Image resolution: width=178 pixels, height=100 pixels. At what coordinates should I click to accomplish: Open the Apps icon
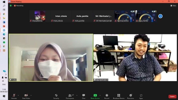pyautogui.click(x=141, y=95)
